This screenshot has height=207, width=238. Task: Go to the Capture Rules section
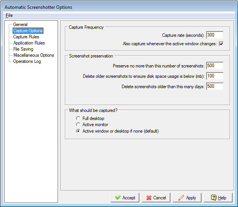26,37
